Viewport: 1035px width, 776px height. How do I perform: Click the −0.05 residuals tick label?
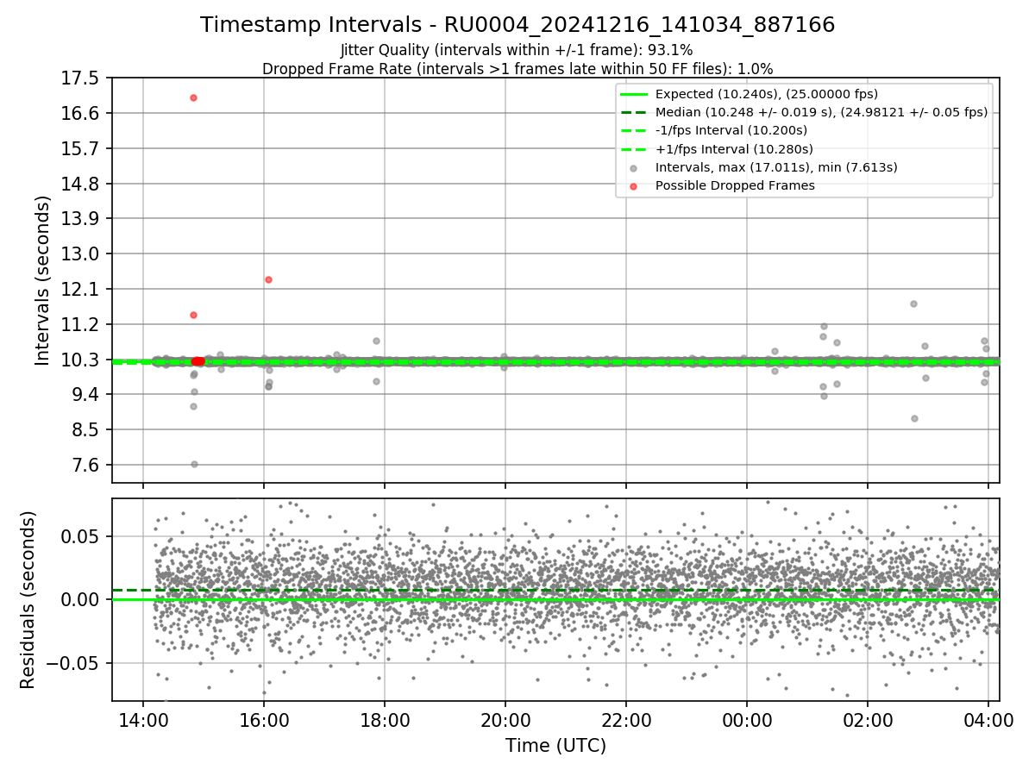pos(72,663)
